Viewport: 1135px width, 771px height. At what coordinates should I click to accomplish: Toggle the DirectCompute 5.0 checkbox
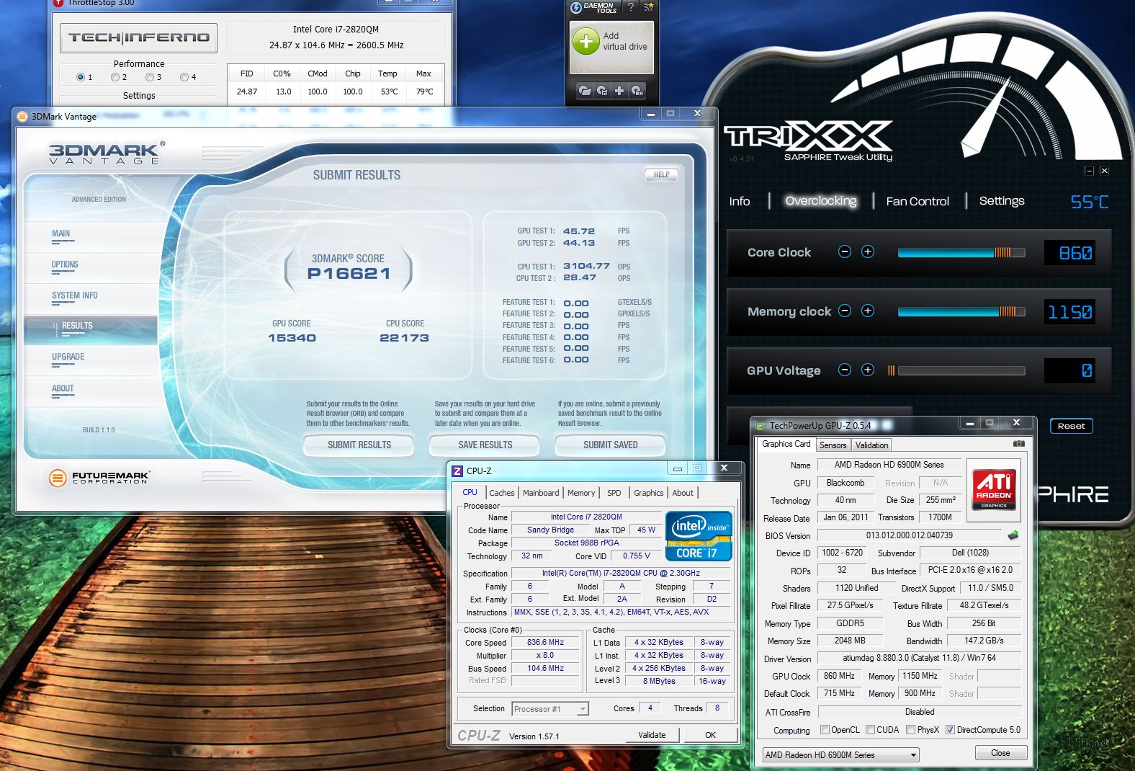950,729
